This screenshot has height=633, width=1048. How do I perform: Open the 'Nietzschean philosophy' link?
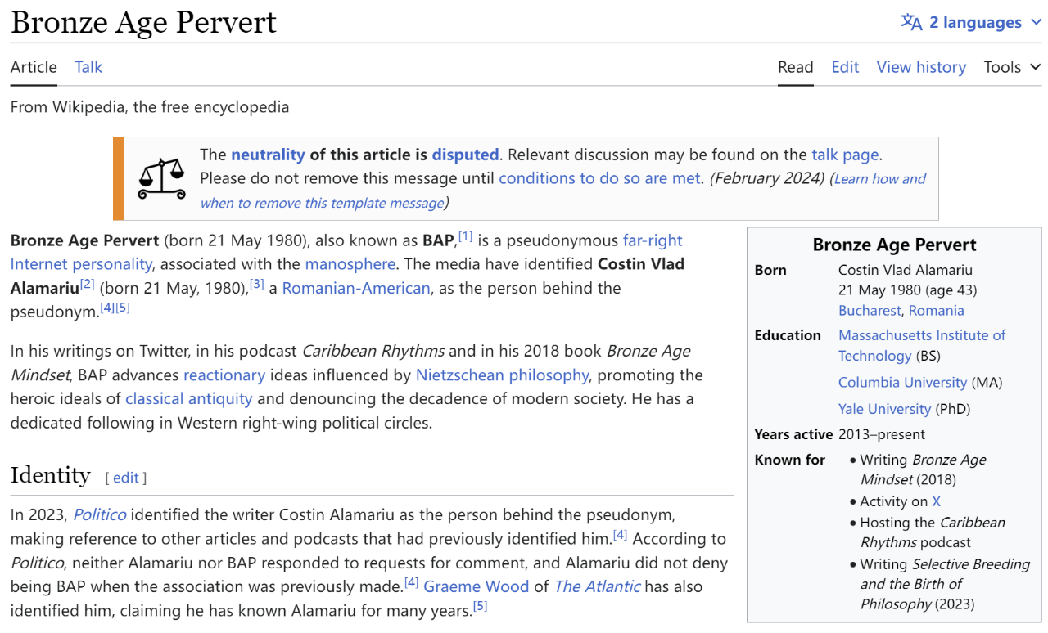[x=502, y=375]
